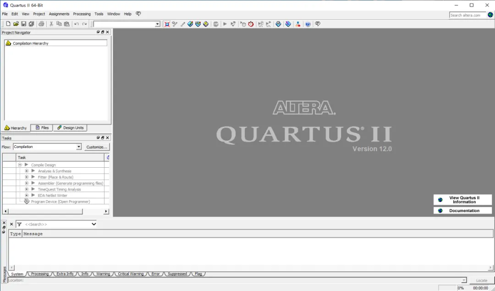This screenshot has width=495, height=291.
Task: Open the Edit menu
Action: tap(15, 14)
